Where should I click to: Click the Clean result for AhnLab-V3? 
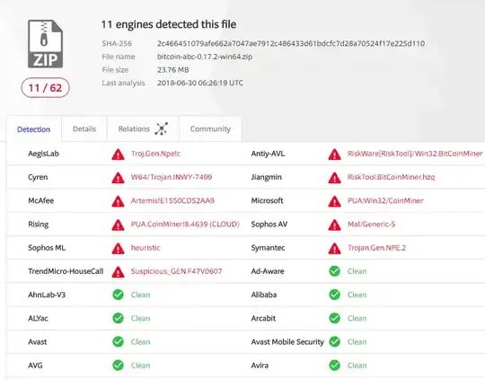(140, 295)
